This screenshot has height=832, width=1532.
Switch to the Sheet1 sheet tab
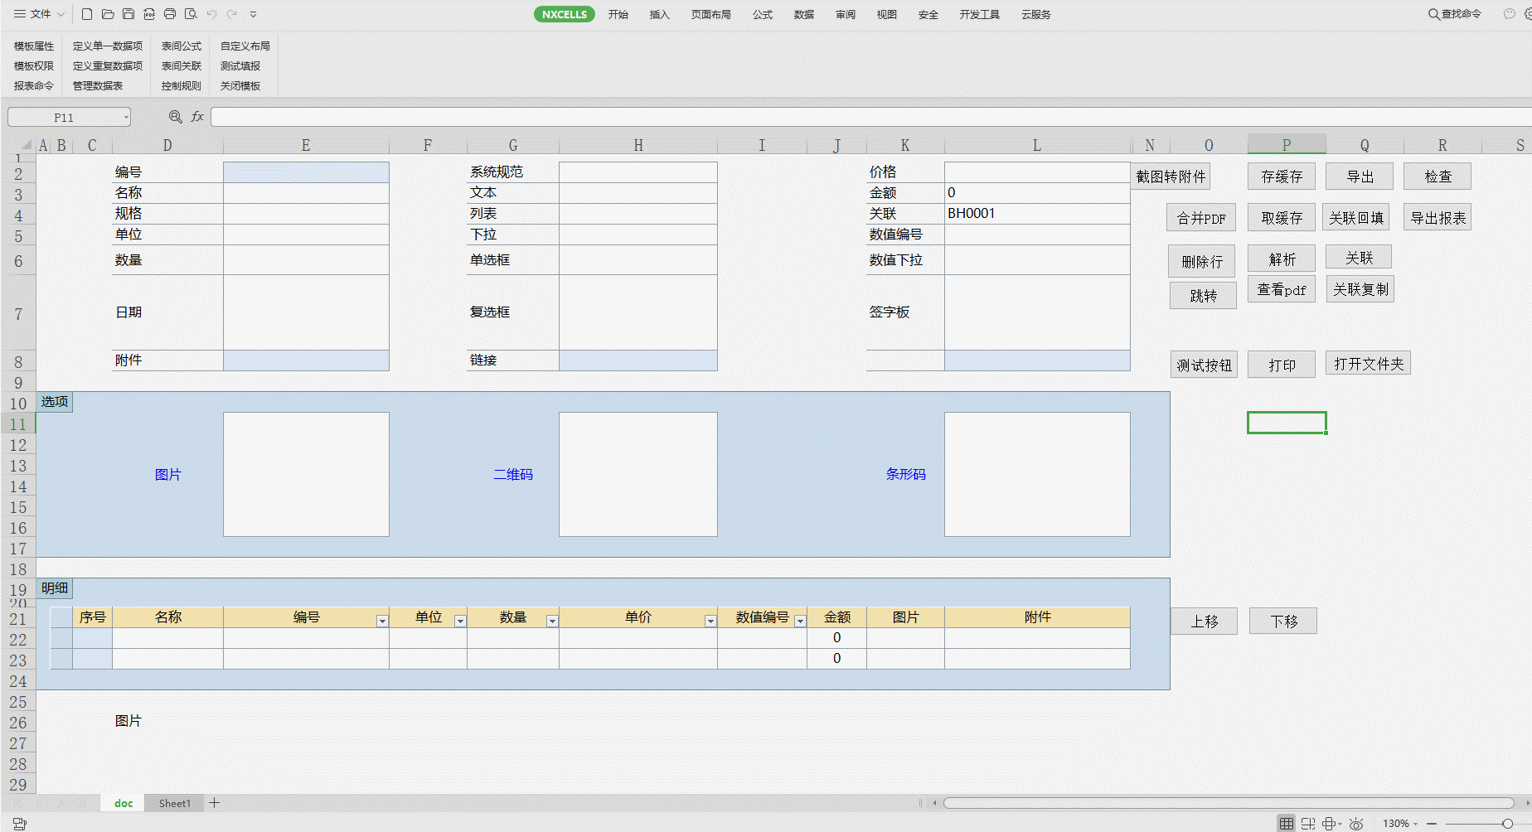click(174, 803)
